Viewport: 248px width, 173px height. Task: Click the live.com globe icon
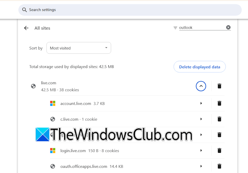[x=33, y=86]
